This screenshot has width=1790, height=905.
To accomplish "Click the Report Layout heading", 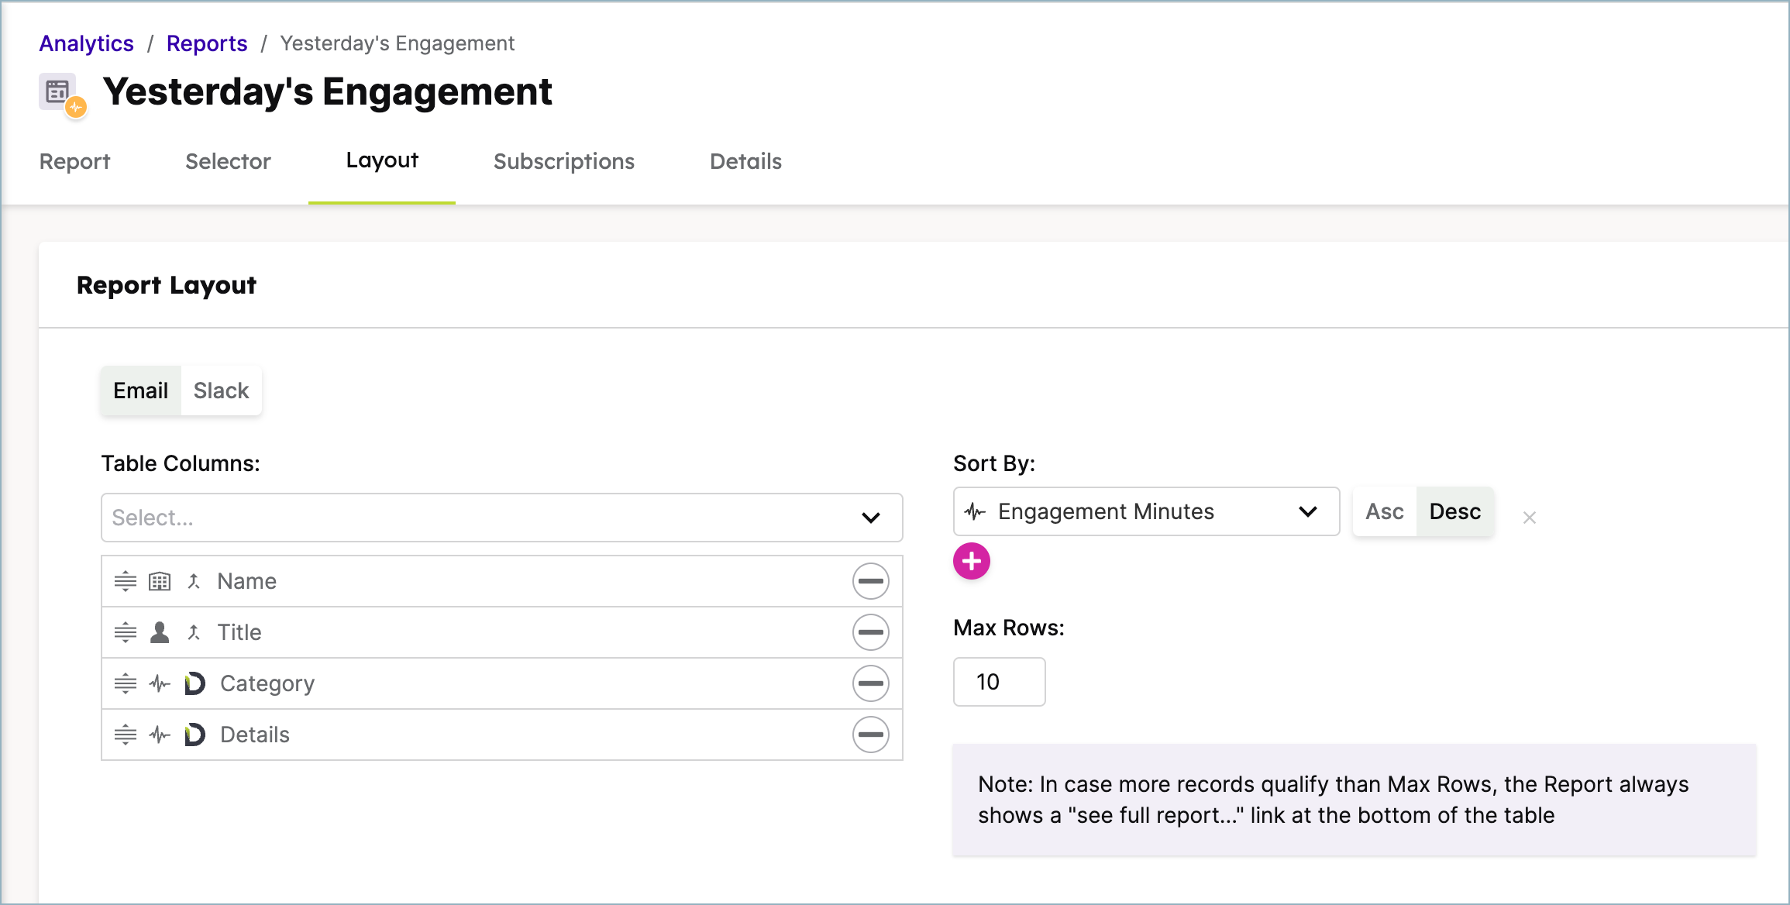I will [167, 285].
